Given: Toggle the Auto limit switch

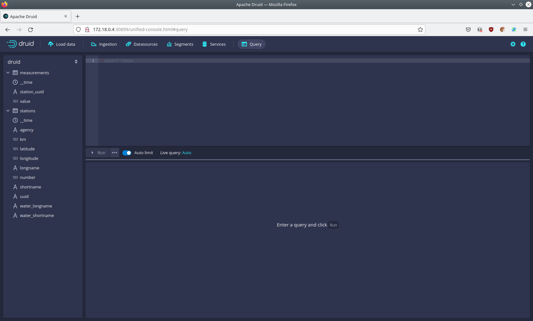Looking at the screenshot, I should 127,153.
